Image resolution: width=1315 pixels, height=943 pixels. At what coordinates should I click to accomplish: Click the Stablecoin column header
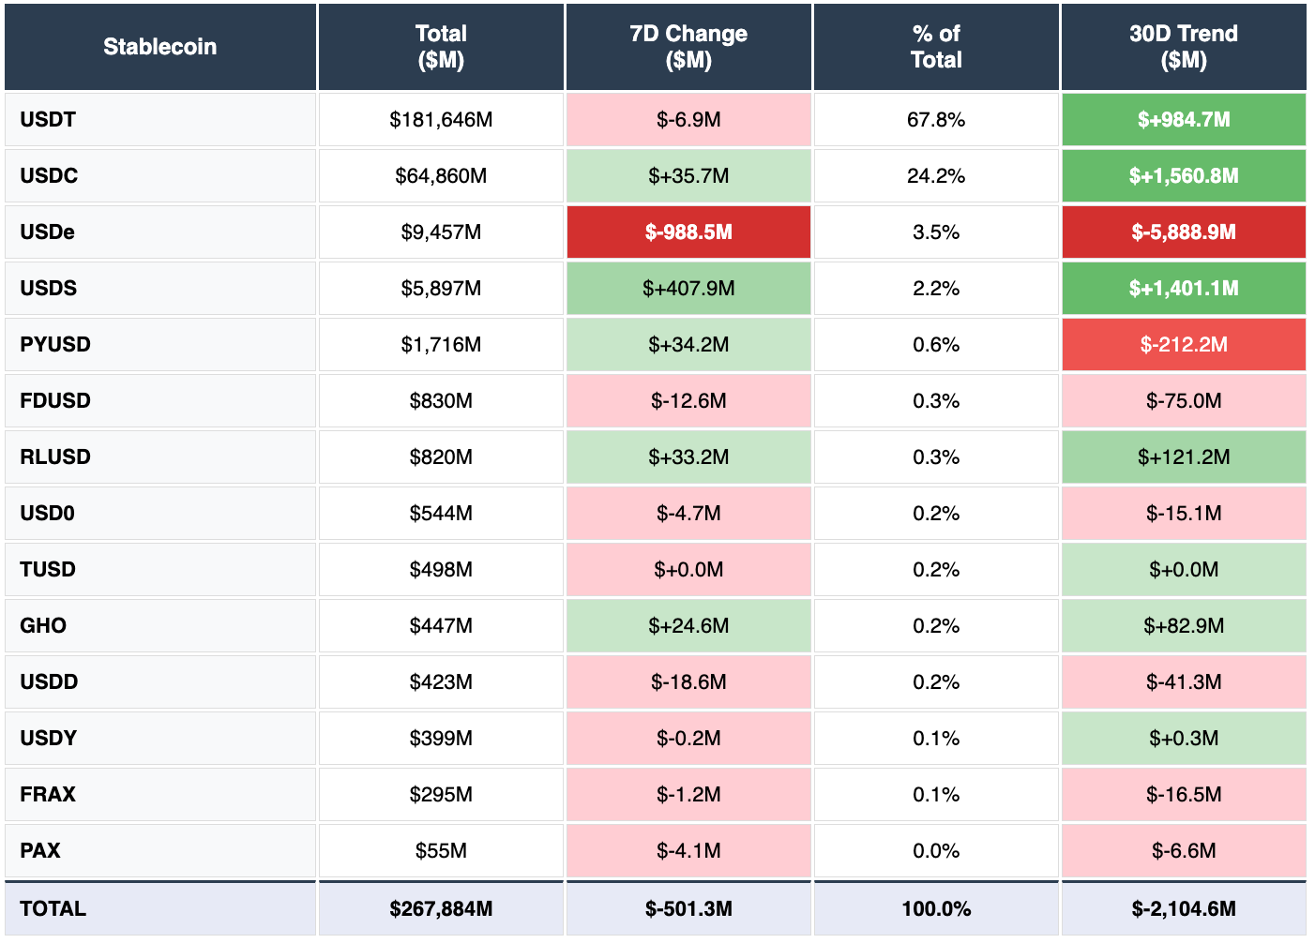(159, 46)
